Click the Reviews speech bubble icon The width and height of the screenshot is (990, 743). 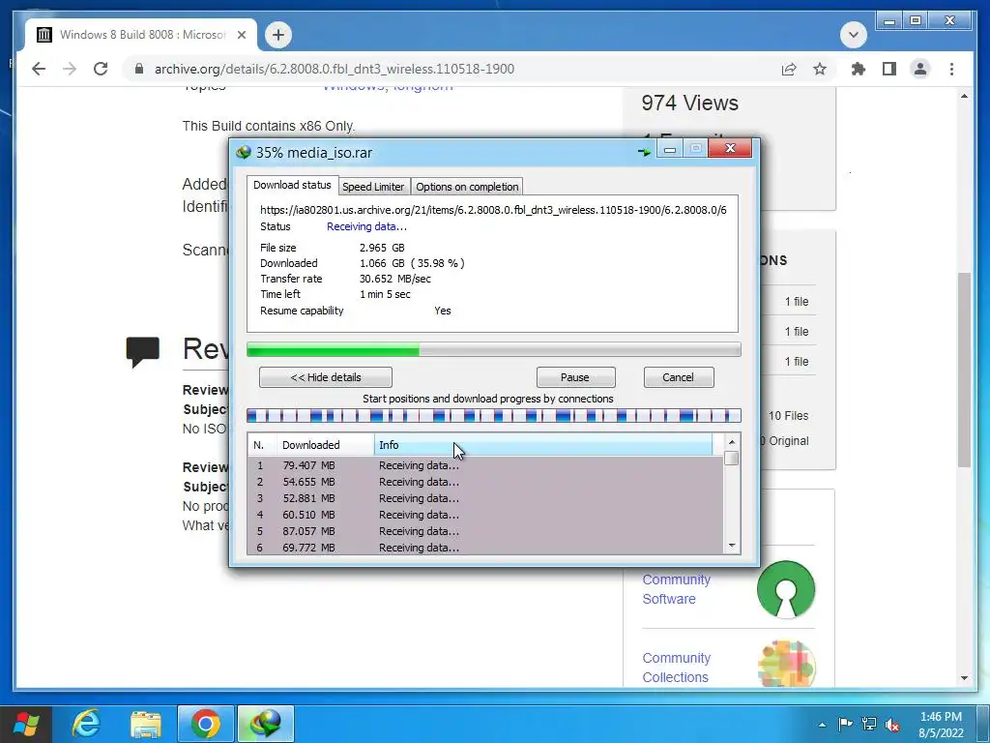143,351
